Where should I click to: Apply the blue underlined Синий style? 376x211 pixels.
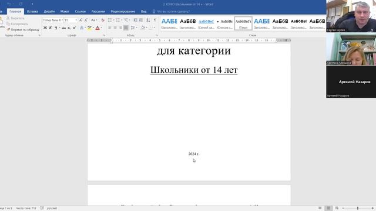pyautogui.click(x=206, y=23)
